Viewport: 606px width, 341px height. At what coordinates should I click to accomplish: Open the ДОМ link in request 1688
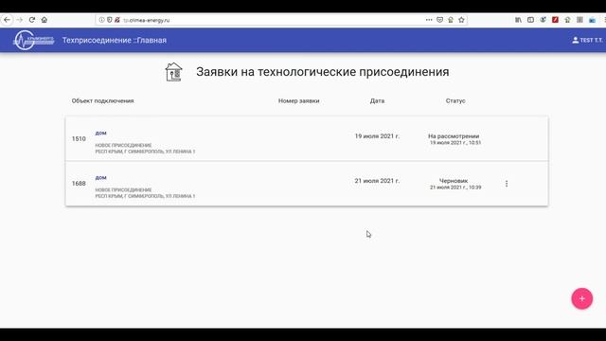coord(101,178)
